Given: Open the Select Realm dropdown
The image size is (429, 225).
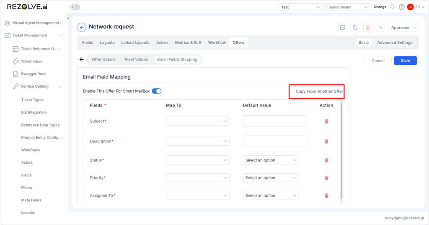Looking at the screenshot, I should coord(348,7).
